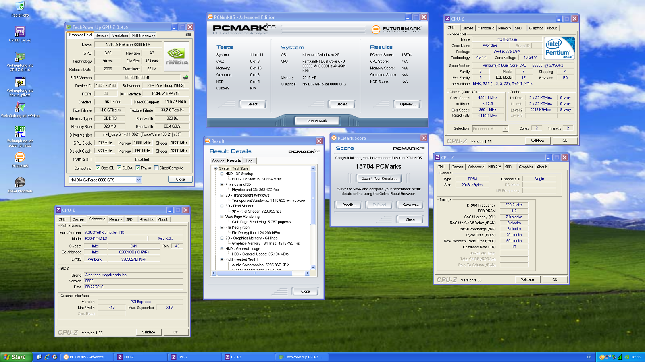Click Details button in PCMark Score window
This screenshot has width=645, height=362.
[x=349, y=205]
